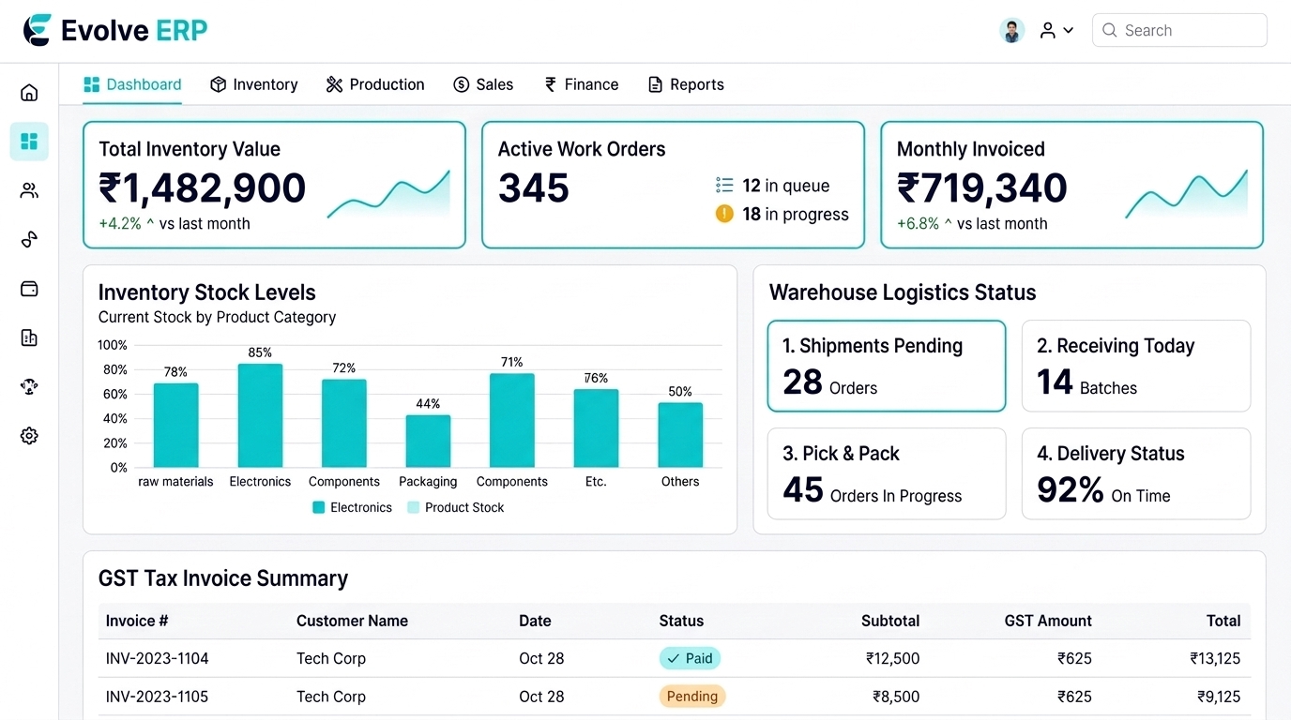Toggle the Product Stock legend swatch
Viewport: 1291px width, 720px height.
click(x=413, y=507)
